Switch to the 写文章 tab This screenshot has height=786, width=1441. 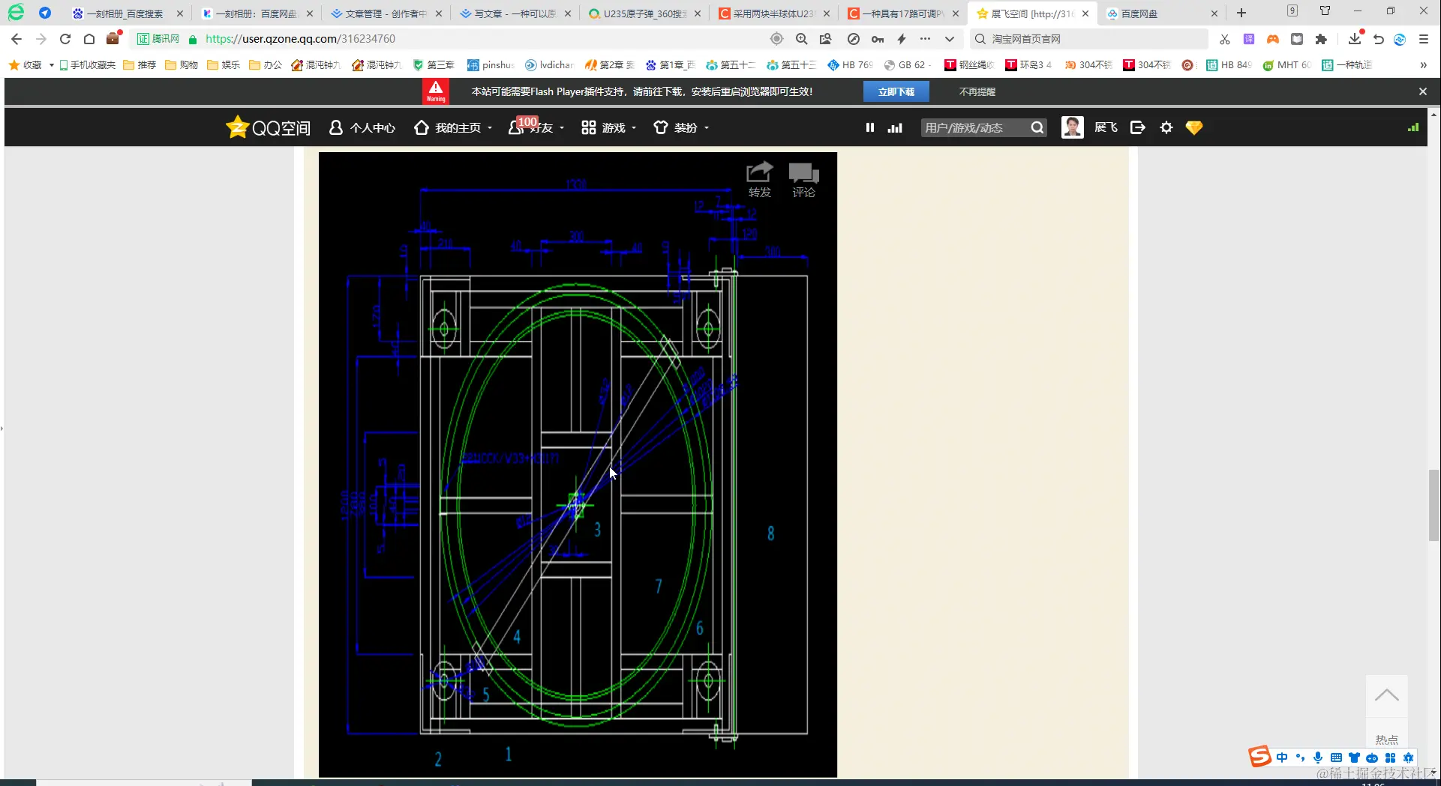pos(515,13)
